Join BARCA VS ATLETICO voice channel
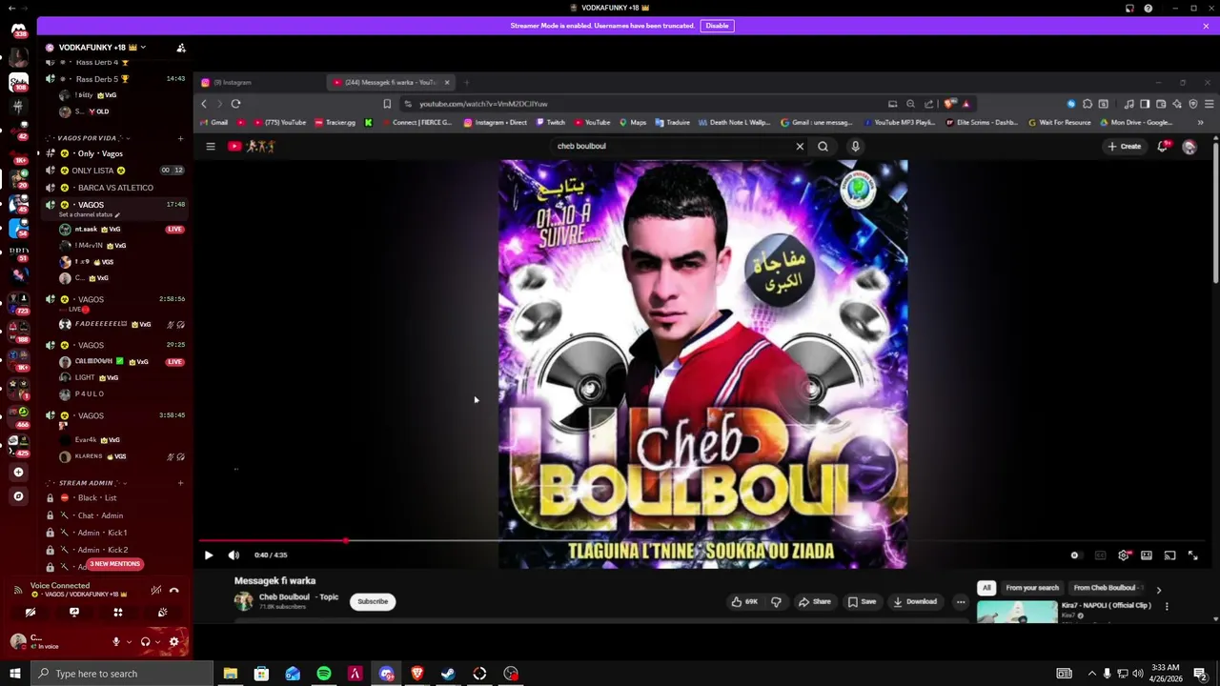The image size is (1220, 686). 114,188
